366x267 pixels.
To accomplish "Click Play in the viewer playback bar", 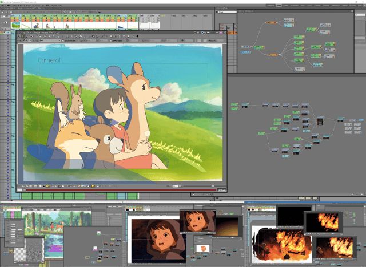I will pyautogui.click(x=63, y=186).
